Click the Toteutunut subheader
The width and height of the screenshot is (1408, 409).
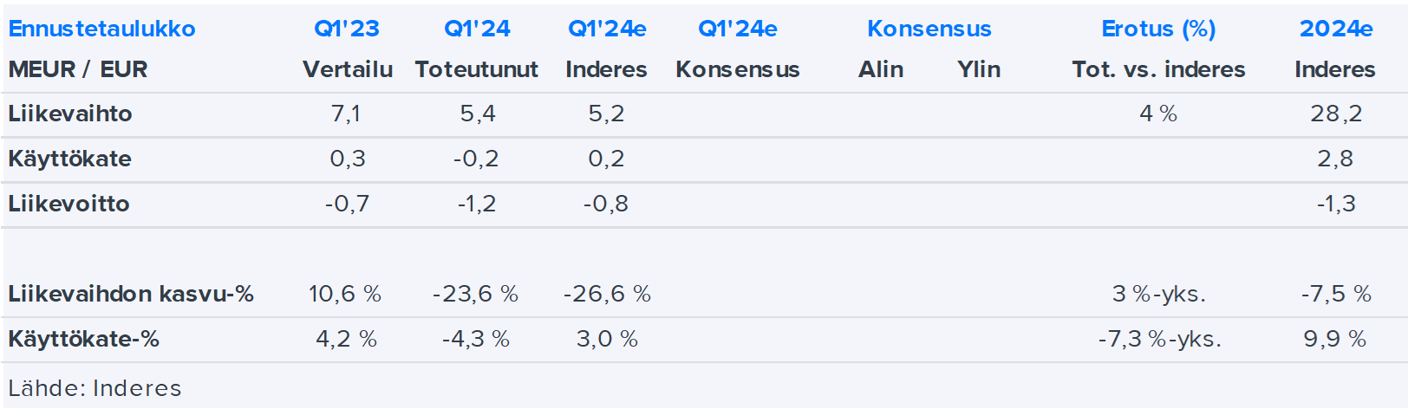tap(476, 69)
